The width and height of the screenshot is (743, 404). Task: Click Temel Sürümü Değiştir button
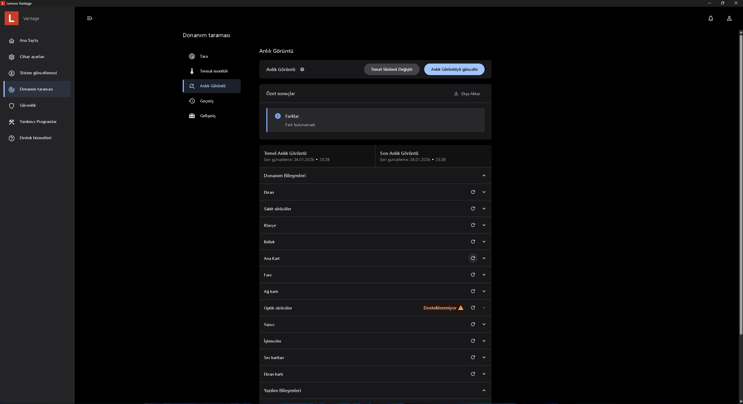tap(391, 69)
